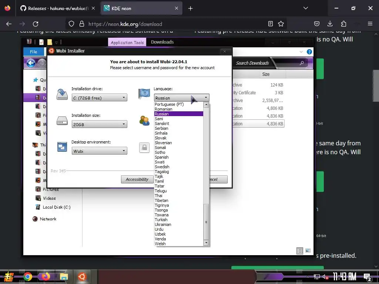The width and height of the screenshot is (379, 284).
Task: Choose Sanskrit from the language list
Action: 179,124
